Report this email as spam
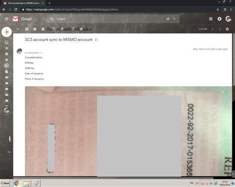Image resolution: width=235 pixels, height=187 pixels. pyautogui.click(x=35, y=29)
